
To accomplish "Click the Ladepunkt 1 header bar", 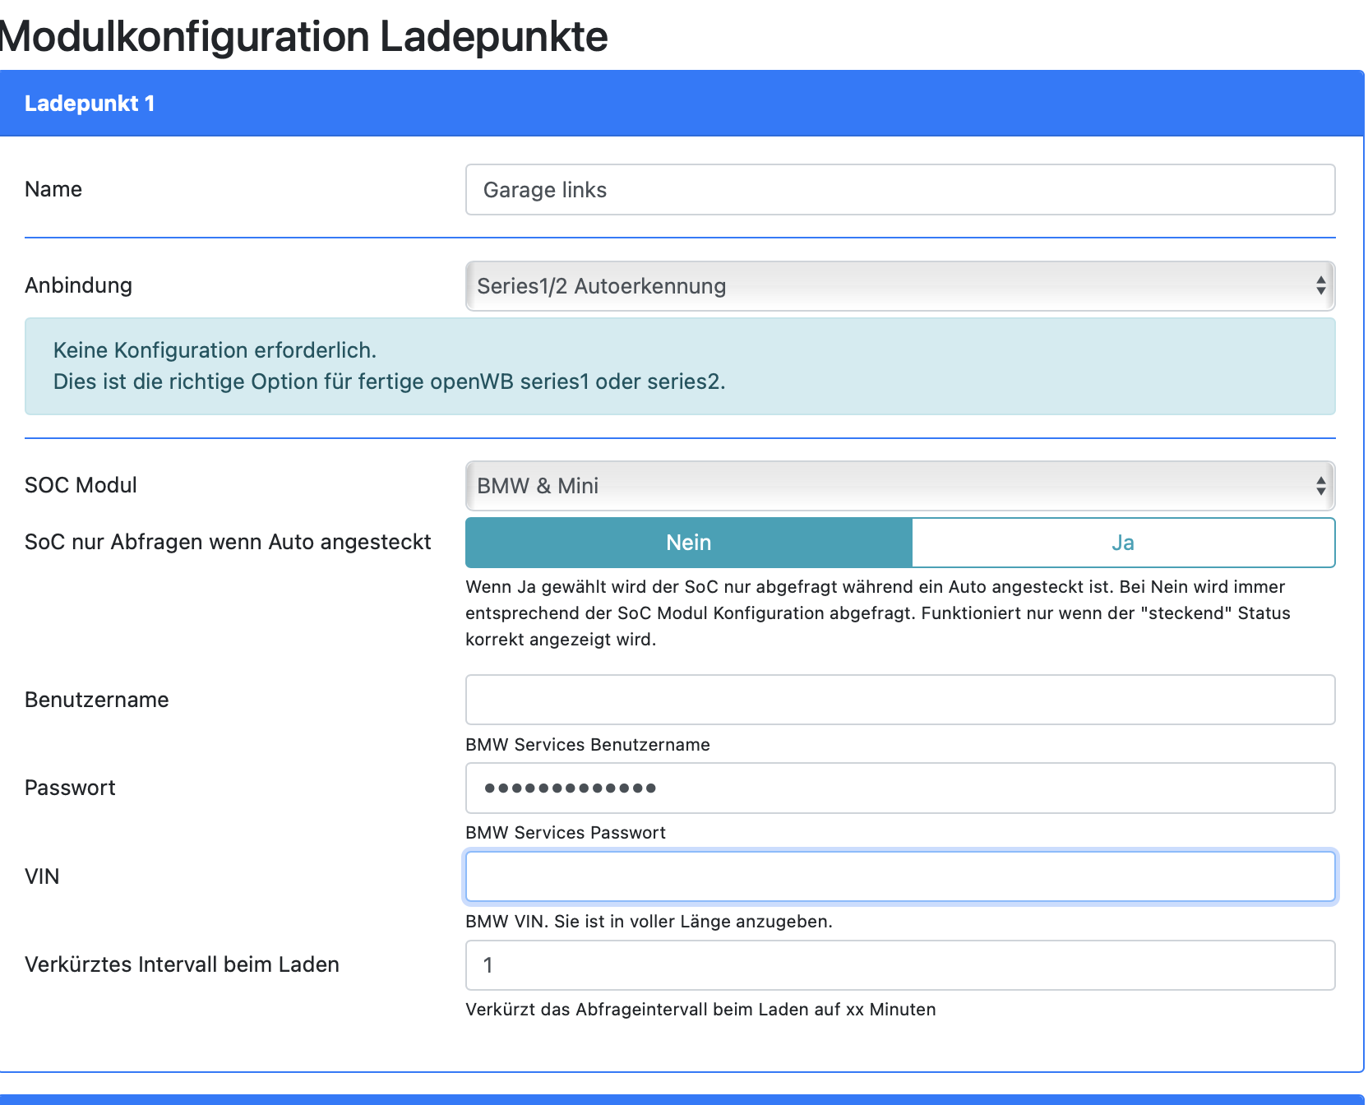I will (x=681, y=104).
